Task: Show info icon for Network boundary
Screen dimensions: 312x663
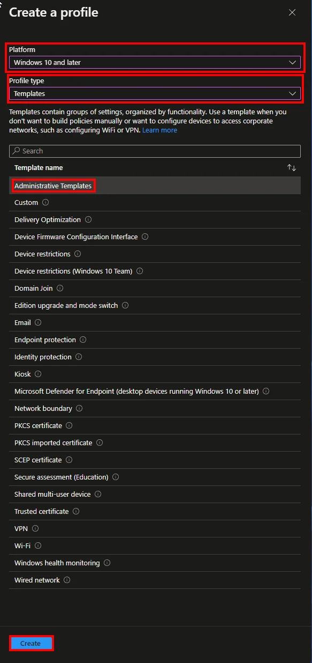Action: pyautogui.click(x=79, y=409)
